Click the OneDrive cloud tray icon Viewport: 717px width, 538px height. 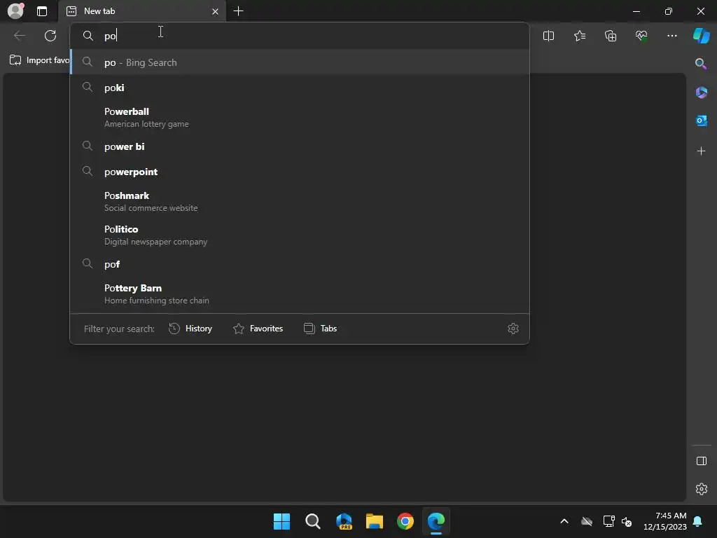point(587,521)
